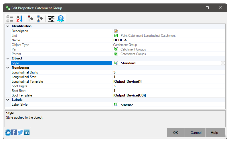The height and width of the screenshot is (143, 231).
Task: Collapse the Labels section
Action: (8, 100)
